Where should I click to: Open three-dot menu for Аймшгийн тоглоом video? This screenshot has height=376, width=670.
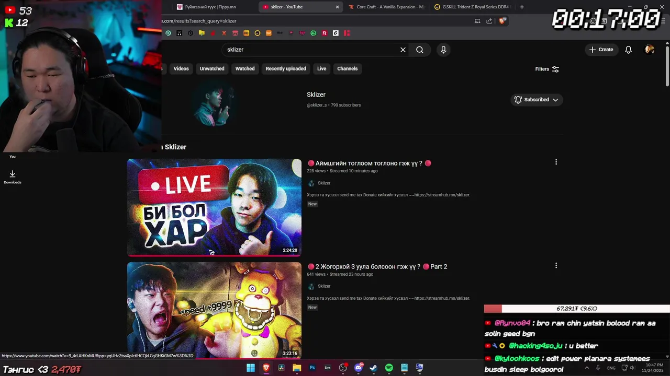tap(556, 162)
